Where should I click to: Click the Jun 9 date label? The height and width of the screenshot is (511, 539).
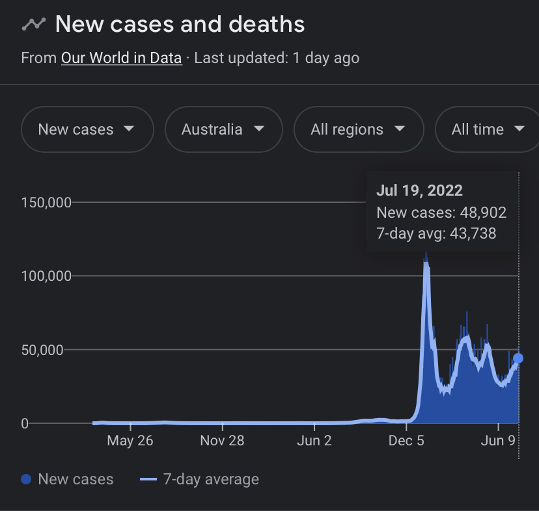point(498,441)
